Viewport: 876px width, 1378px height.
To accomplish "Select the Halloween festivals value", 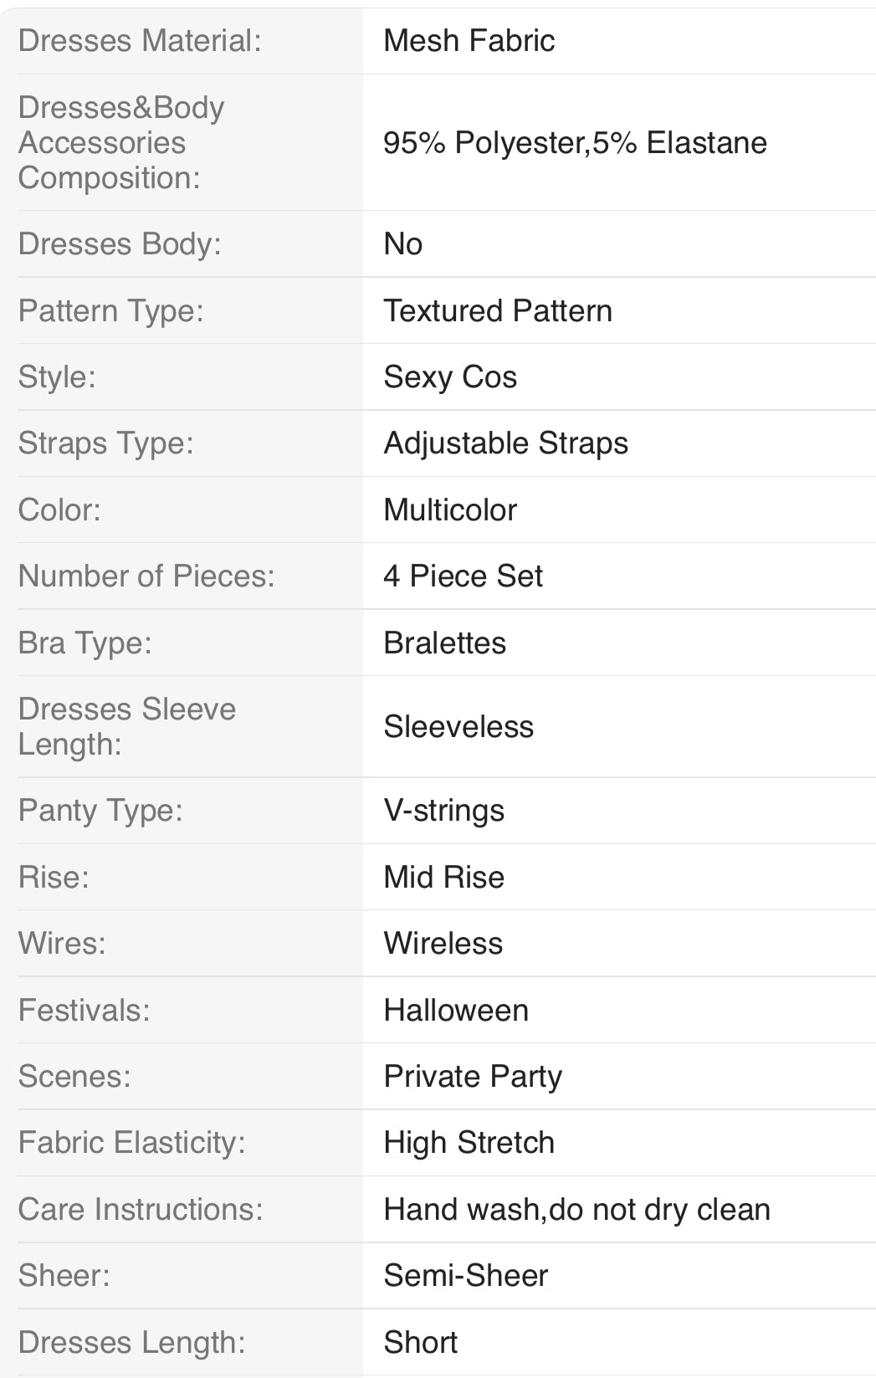I will click(455, 1011).
